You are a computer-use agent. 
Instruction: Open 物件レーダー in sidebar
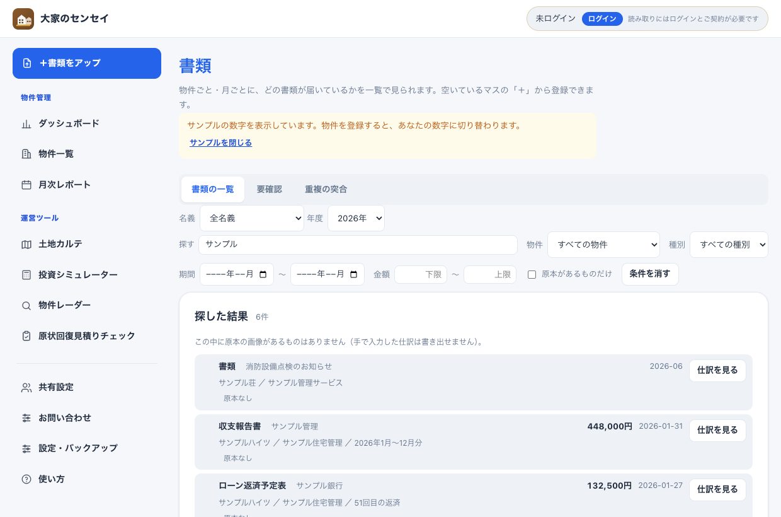click(x=87, y=305)
